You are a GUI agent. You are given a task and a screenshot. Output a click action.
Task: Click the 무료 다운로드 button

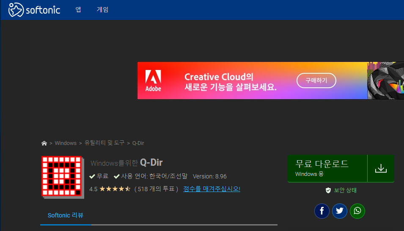click(x=327, y=169)
